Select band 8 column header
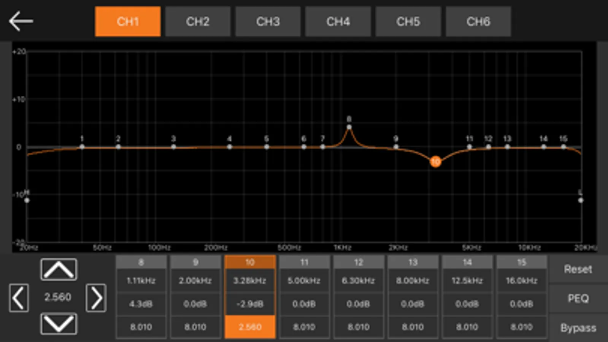608x342 pixels. click(141, 262)
